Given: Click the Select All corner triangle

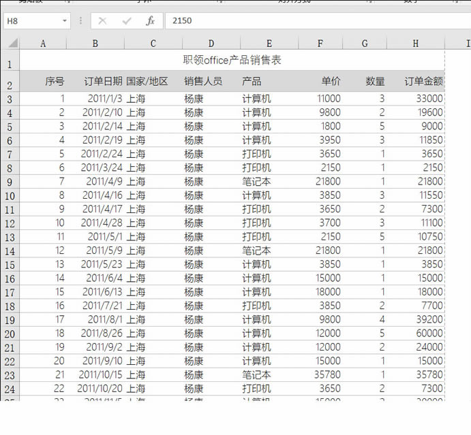Looking at the screenshot, I should coord(10,44).
